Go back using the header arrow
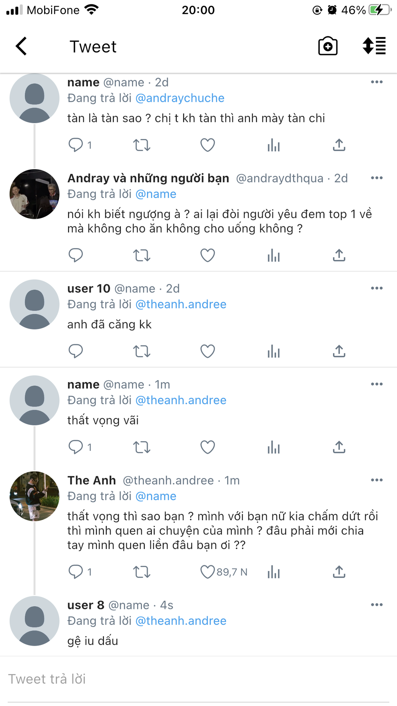397x706 pixels. pyautogui.click(x=21, y=46)
